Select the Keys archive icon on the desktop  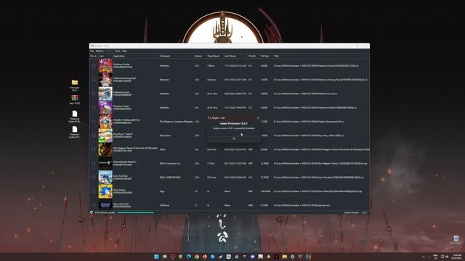point(75,100)
